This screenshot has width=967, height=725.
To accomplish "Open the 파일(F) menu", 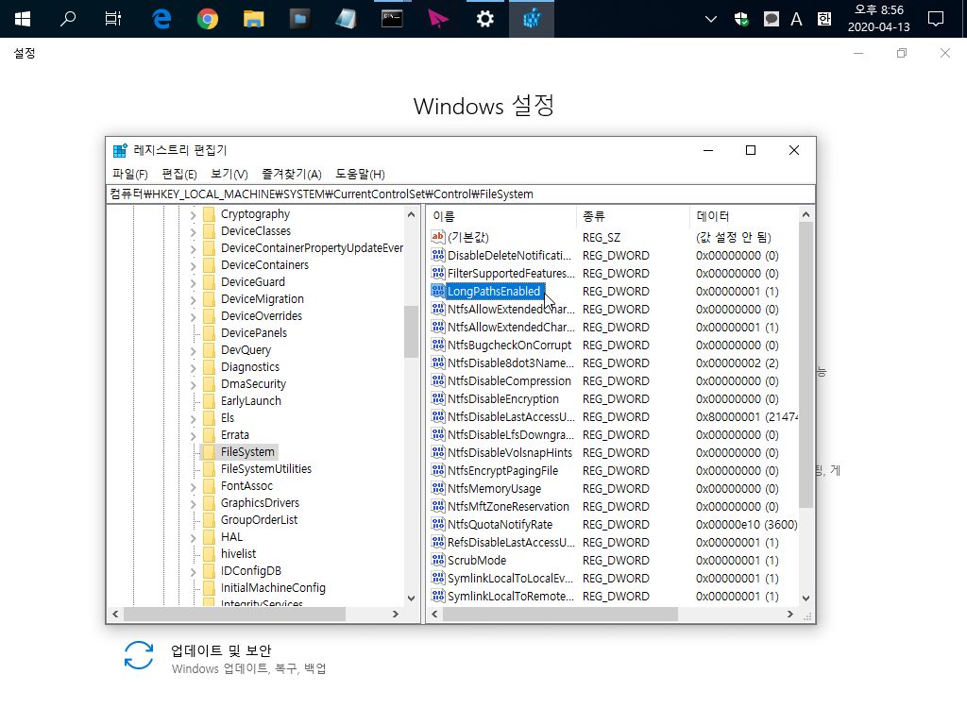I will [x=130, y=175].
